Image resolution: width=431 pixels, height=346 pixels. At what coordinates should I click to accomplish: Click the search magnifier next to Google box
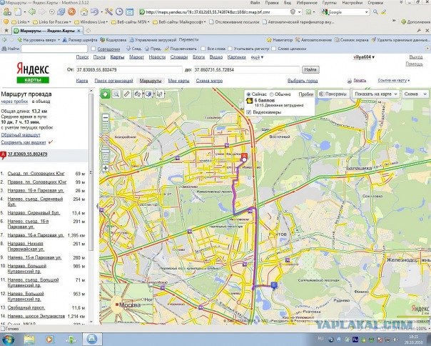tap(375, 12)
